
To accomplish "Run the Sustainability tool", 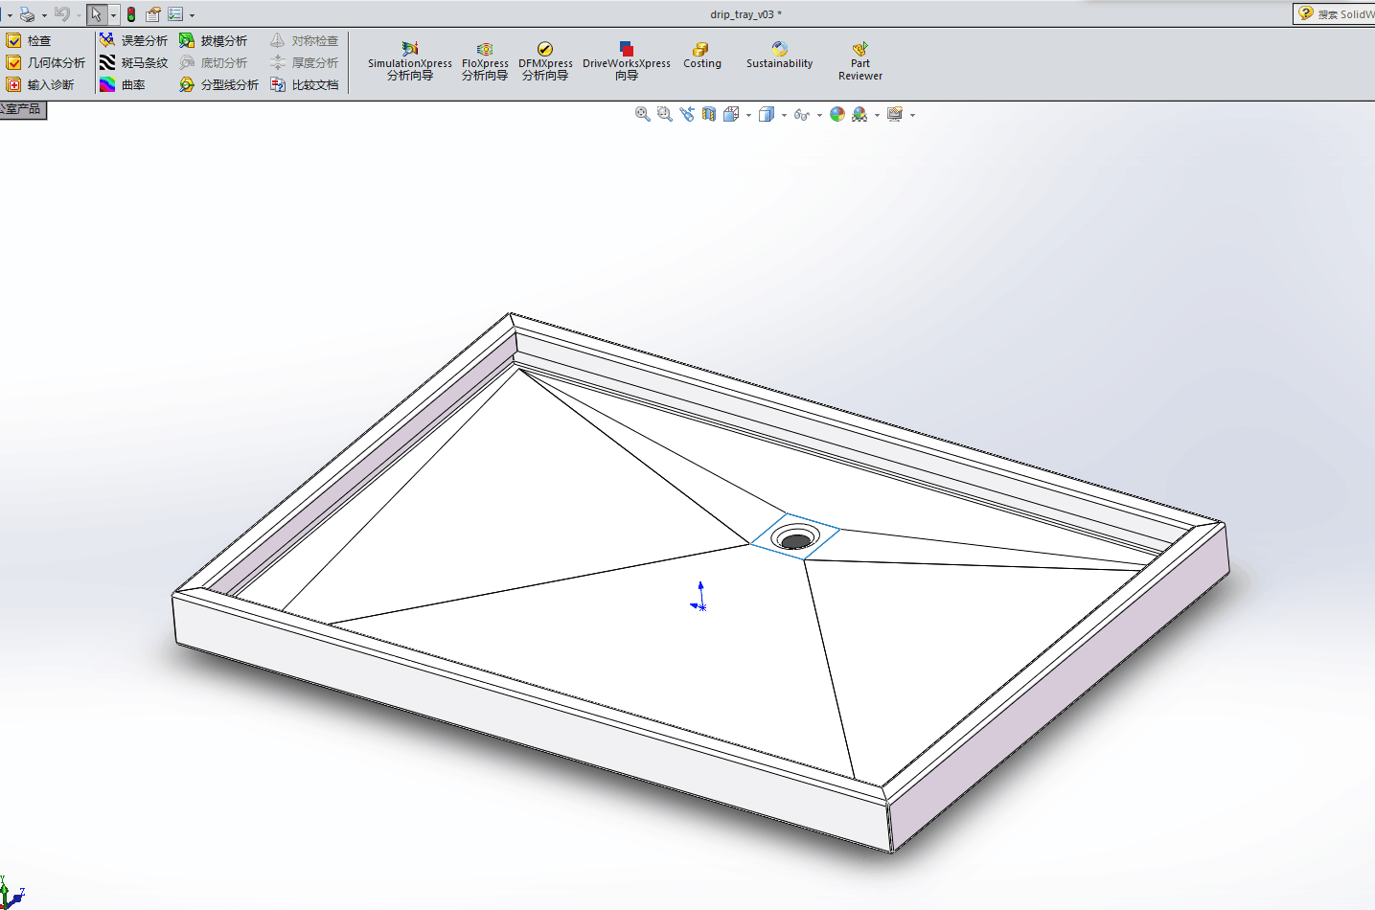I will point(779,56).
